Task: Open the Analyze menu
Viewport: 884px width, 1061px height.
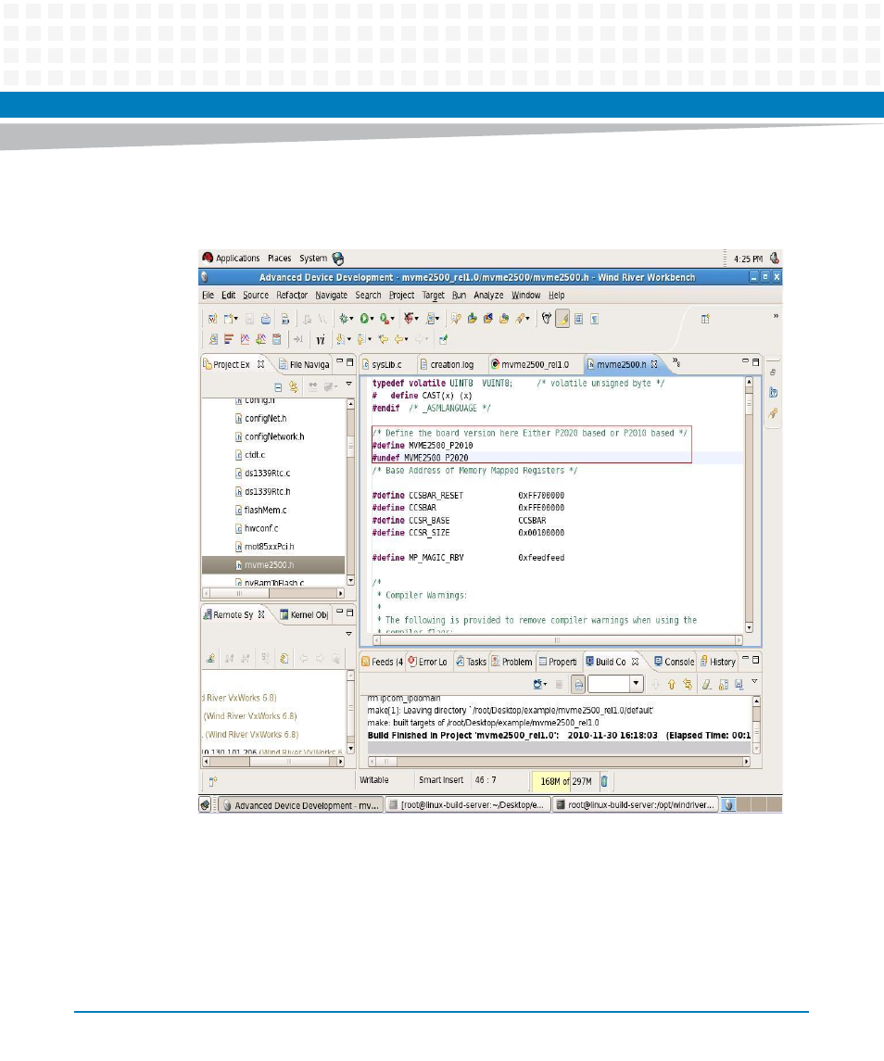Action: 488,295
